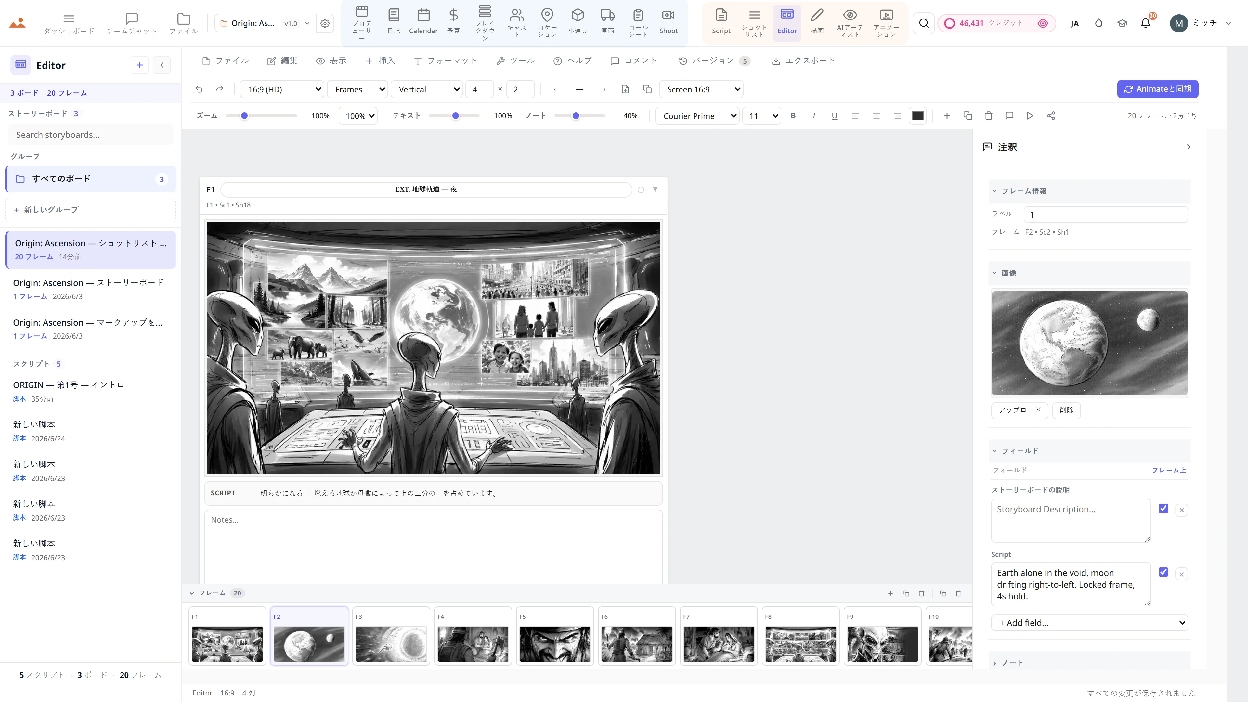Collapse the 画像 section
The height and width of the screenshot is (702, 1248).
1089,273
